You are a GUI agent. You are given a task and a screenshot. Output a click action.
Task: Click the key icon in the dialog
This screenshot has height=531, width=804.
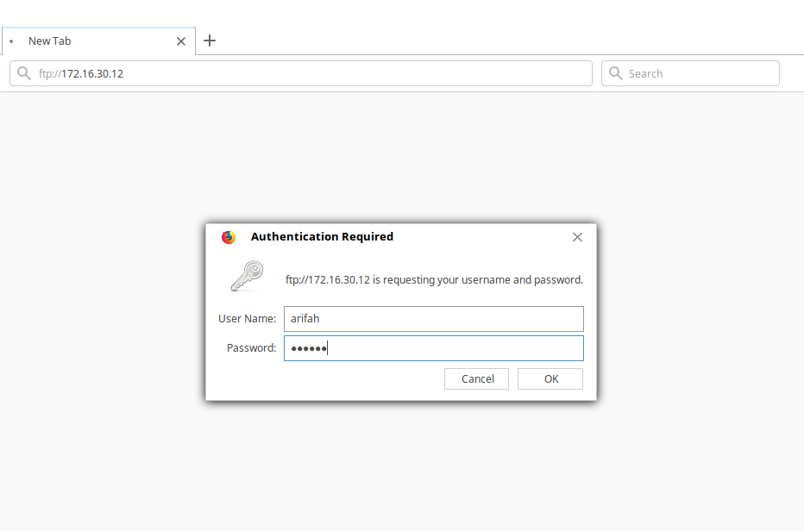click(x=246, y=276)
